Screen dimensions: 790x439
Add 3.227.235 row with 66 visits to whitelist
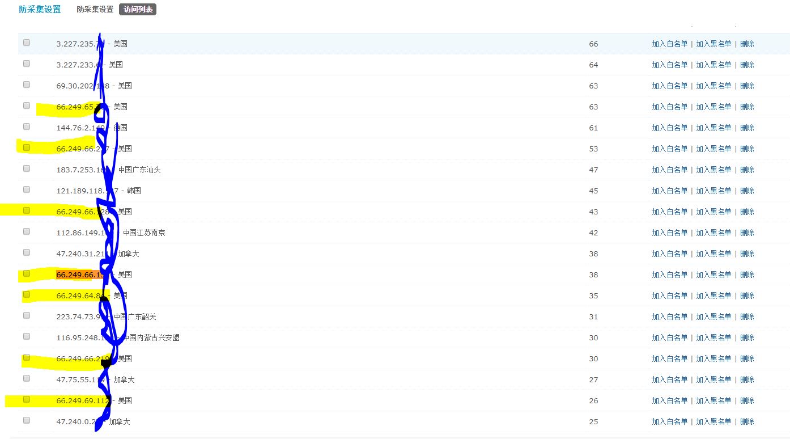pyautogui.click(x=669, y=44)
